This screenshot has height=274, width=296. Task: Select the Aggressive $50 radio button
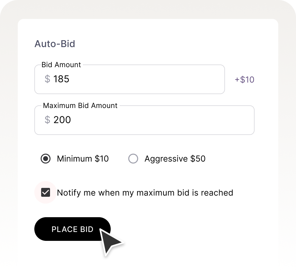tap(133, 159)
